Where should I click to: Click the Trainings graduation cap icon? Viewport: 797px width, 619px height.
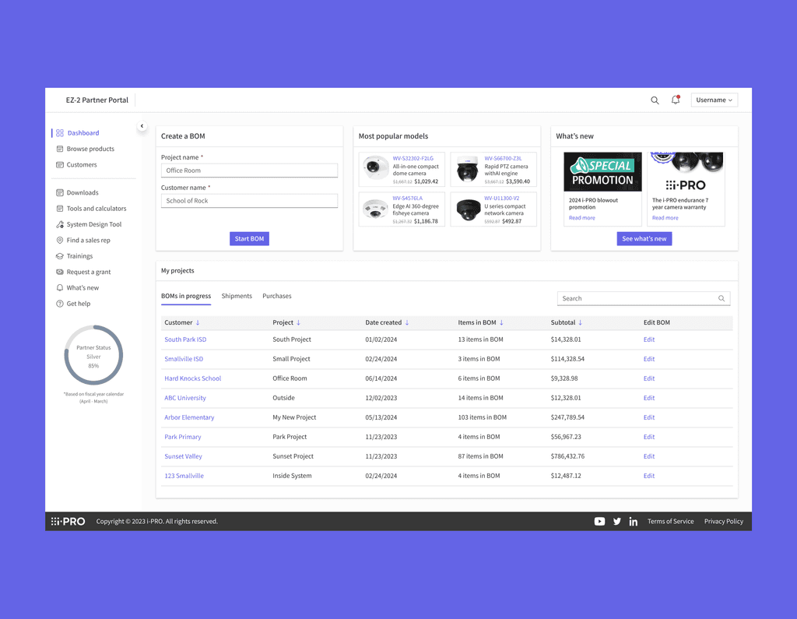point(60,256)
